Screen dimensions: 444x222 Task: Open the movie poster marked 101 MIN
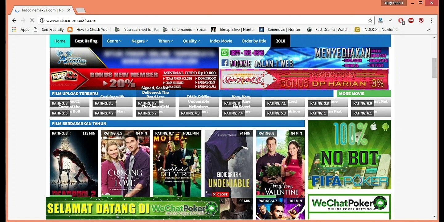[281, 208]
